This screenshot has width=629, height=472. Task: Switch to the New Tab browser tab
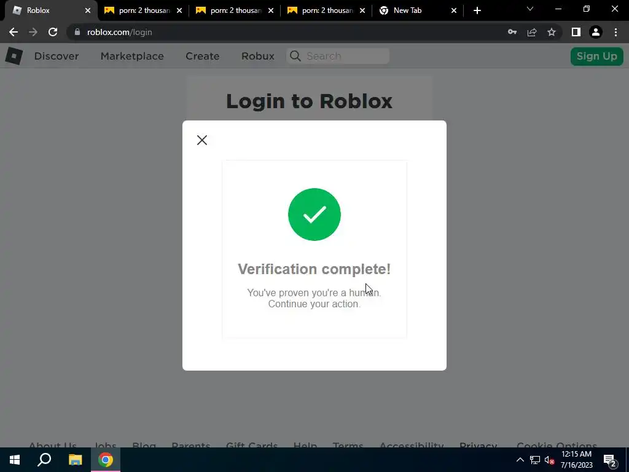(x=417, y=10)
